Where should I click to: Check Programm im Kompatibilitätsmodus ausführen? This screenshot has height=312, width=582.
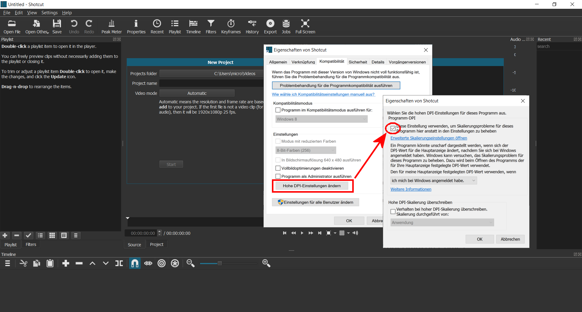pyautogui.click(x=278, y=110)
